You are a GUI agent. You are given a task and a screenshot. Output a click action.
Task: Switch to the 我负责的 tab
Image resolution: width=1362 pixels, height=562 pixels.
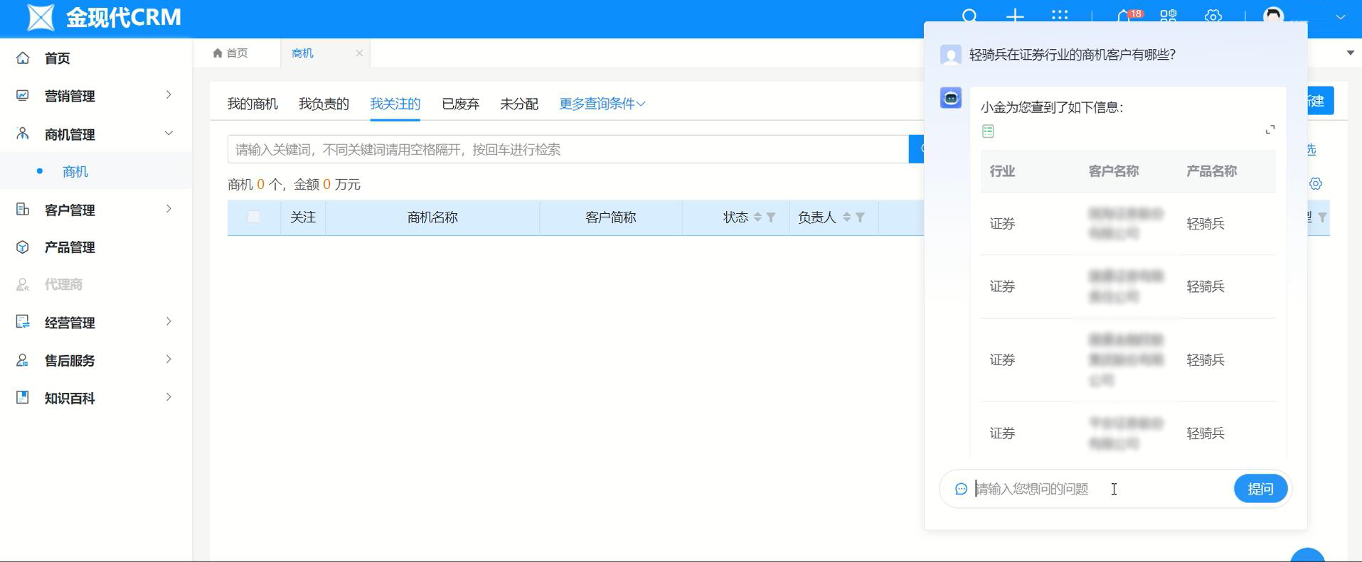[x=324, y=104]
